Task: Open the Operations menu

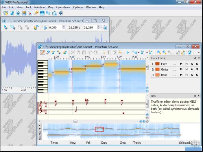Action: click(x=63, y=7)
